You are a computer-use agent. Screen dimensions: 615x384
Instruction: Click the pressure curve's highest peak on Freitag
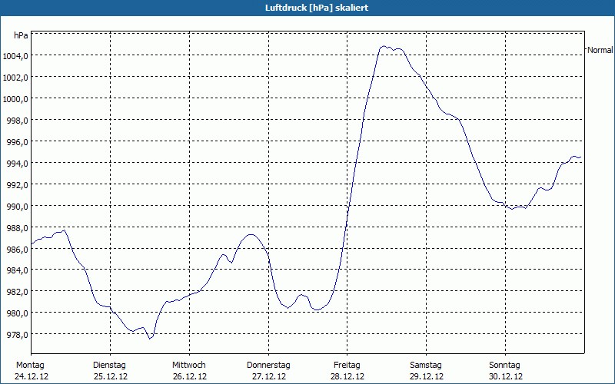[384, 46]
